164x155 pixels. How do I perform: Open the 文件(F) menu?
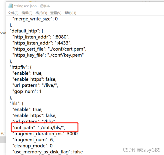click(13, 13)
